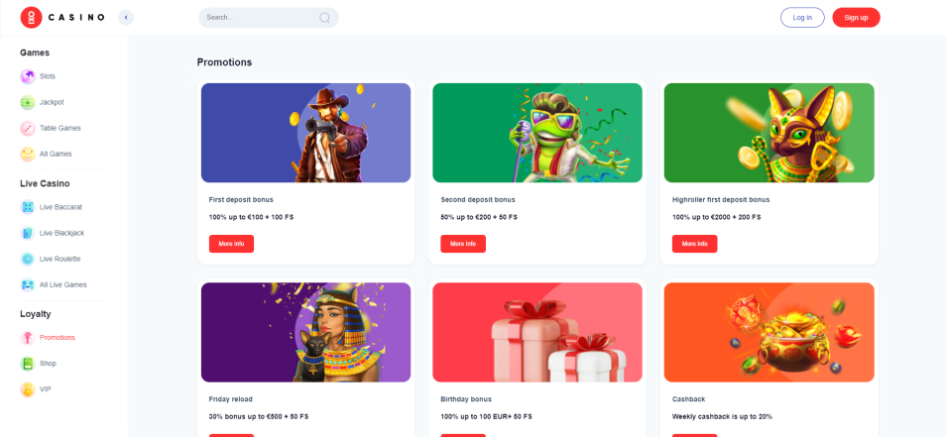Open the Slots games icon

(x=28, y=76)
